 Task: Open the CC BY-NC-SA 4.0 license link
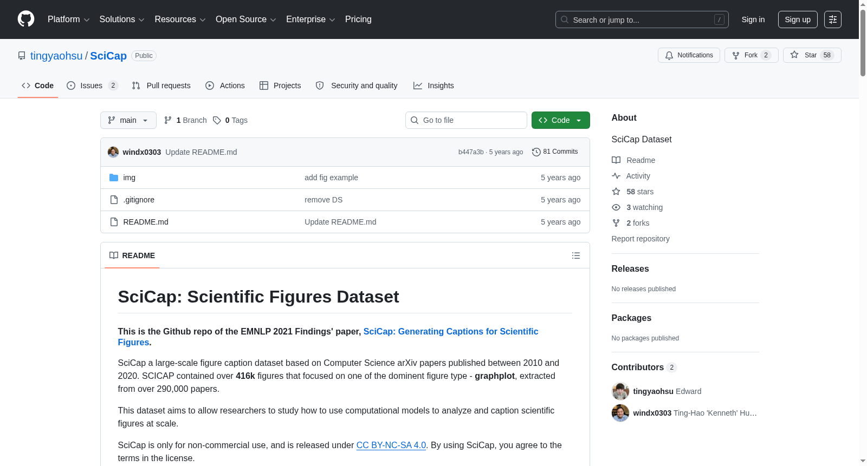coord(391,445)
